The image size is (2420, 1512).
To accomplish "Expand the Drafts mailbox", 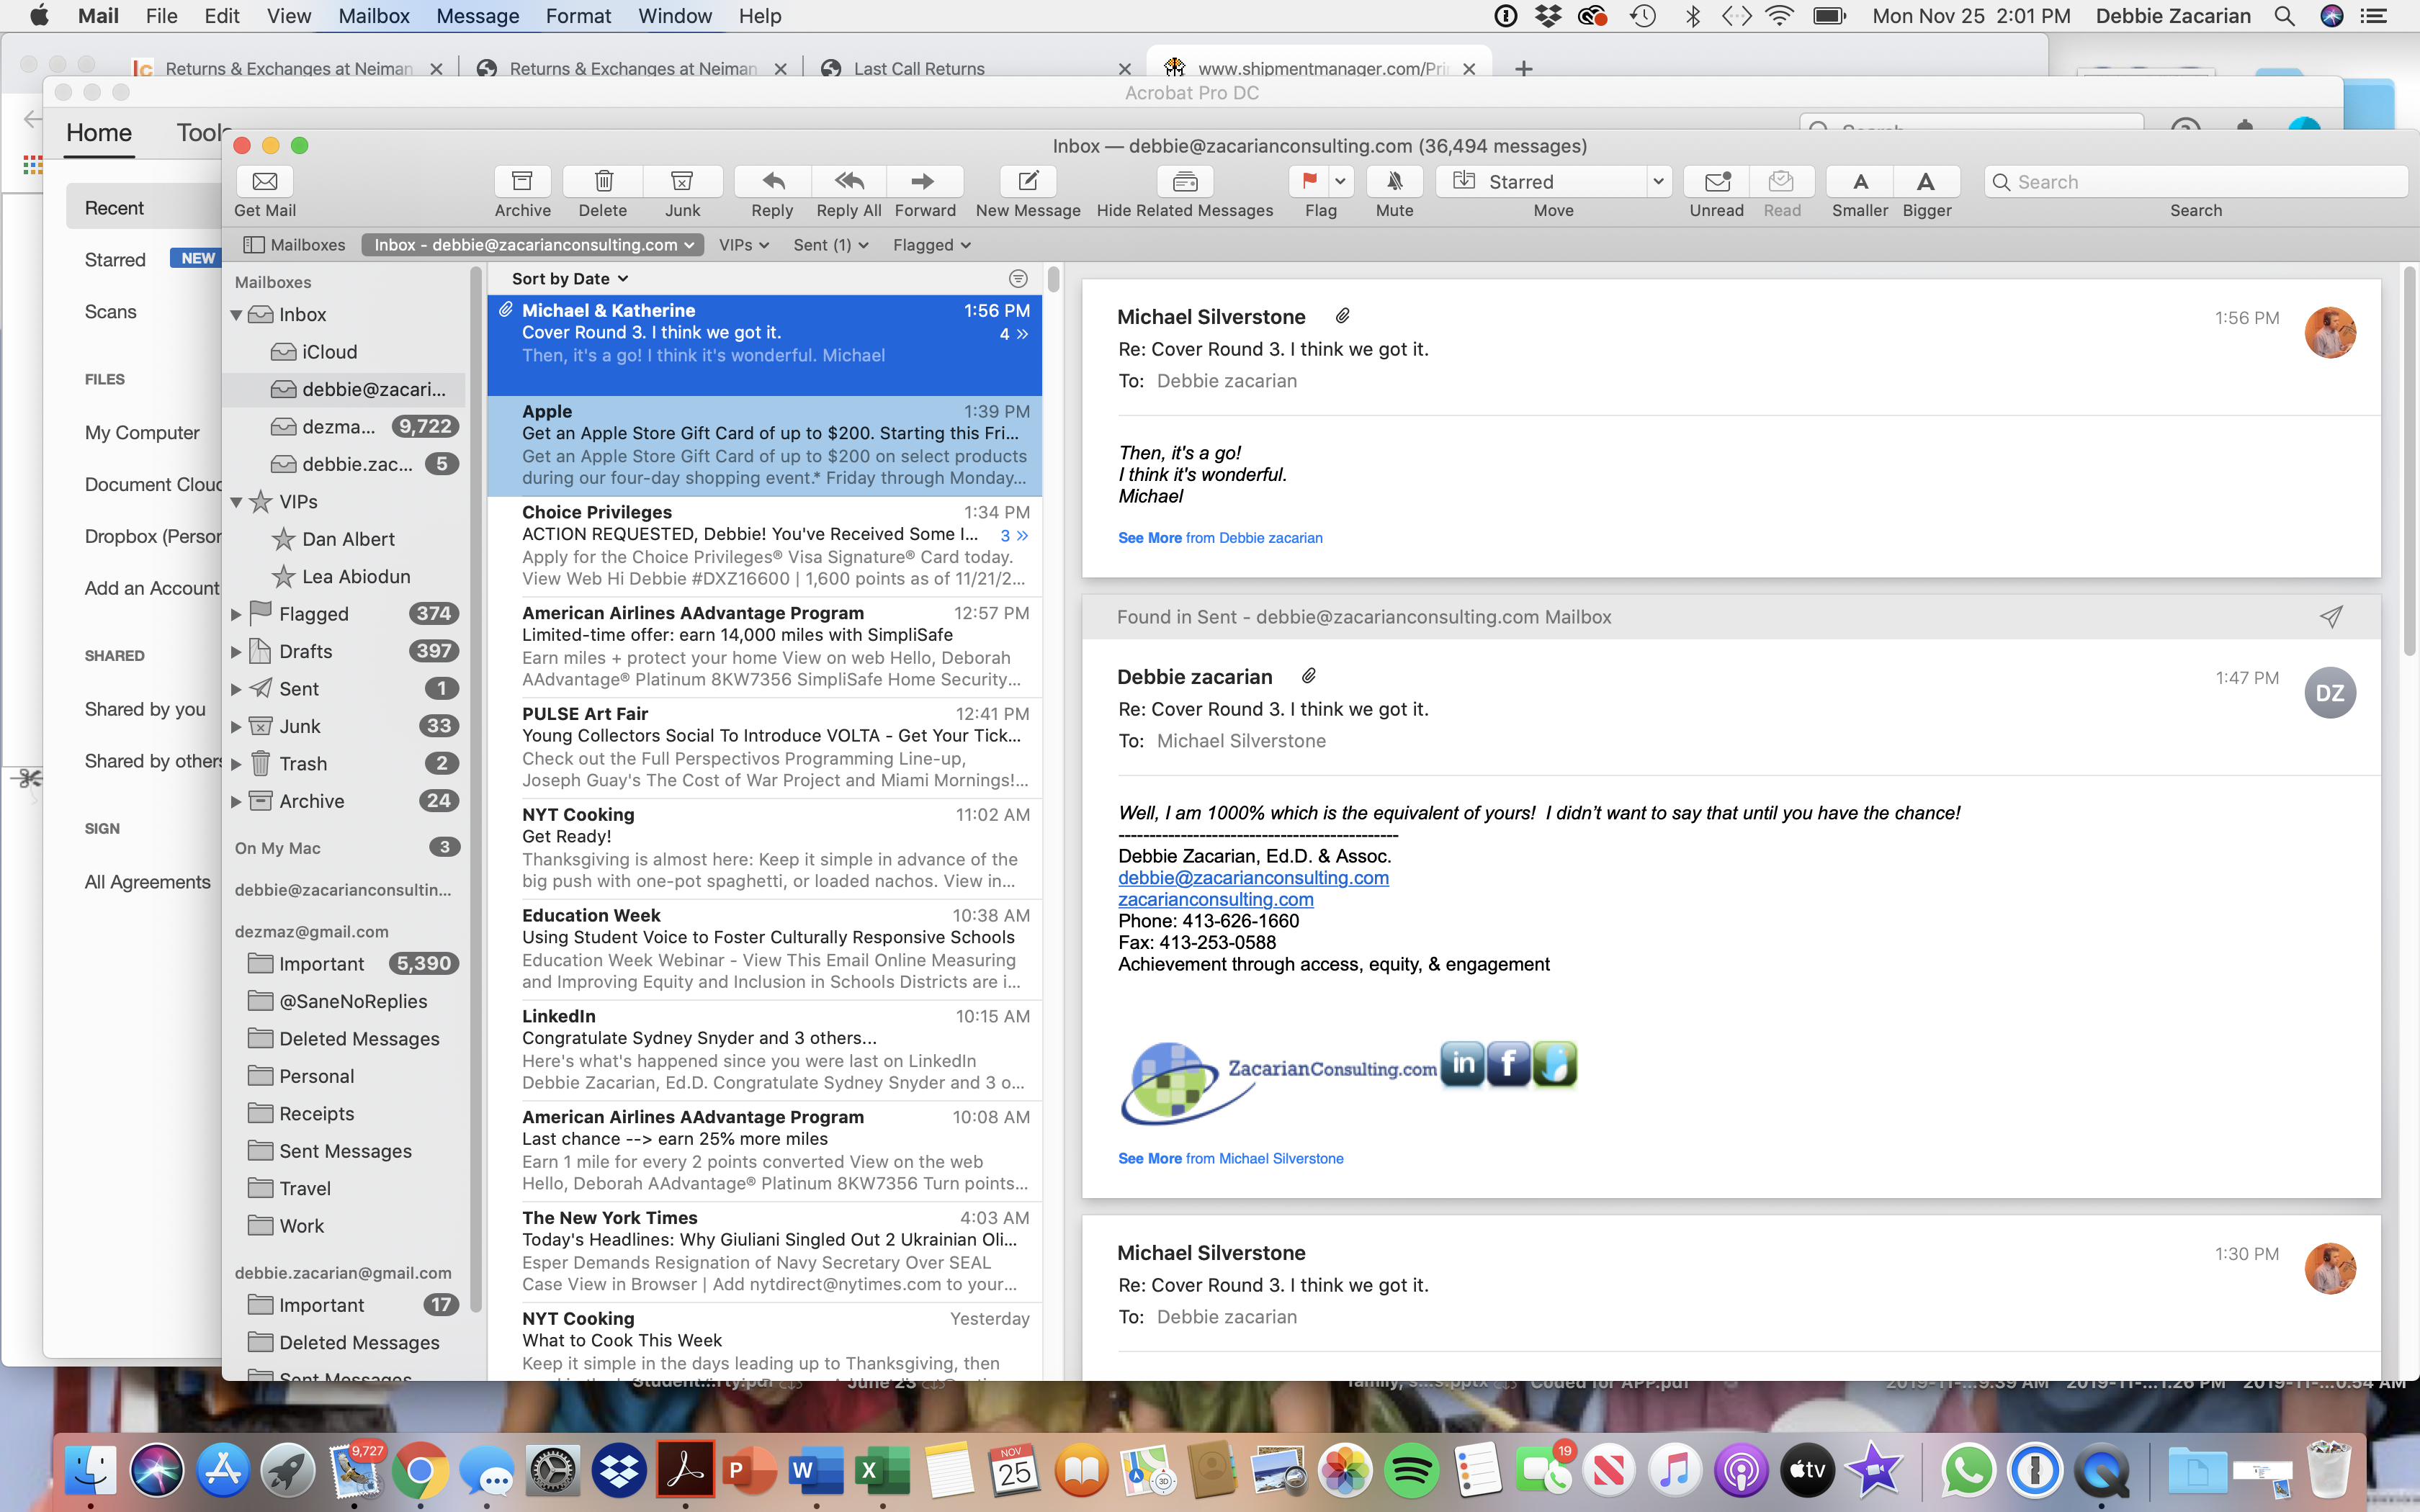I will (237, 651).
